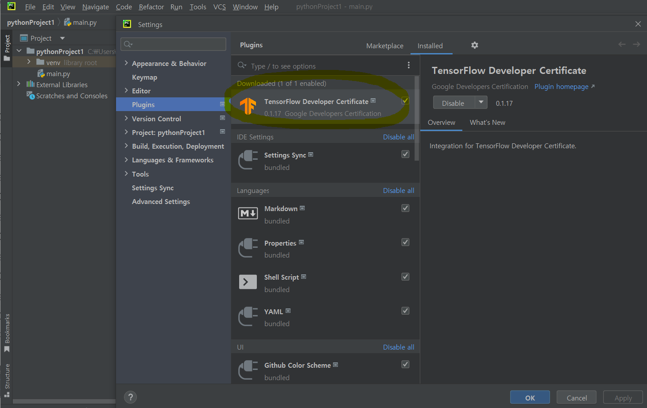Toggle the YAML plugin checkbox
Image resolution: width=647 pixels, height=408 pixels.
(x=405, y=311)
